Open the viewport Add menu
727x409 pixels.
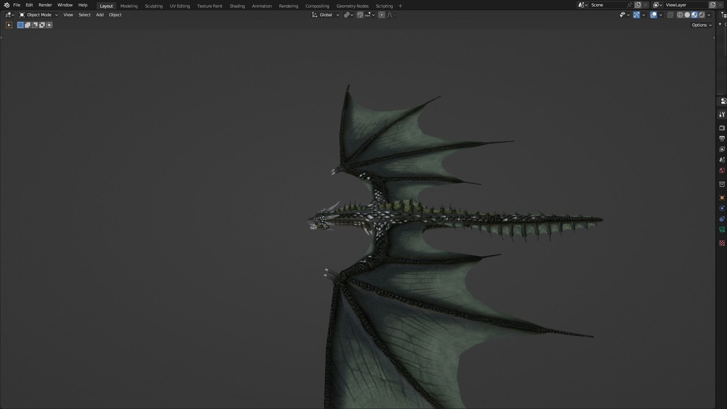100,15
